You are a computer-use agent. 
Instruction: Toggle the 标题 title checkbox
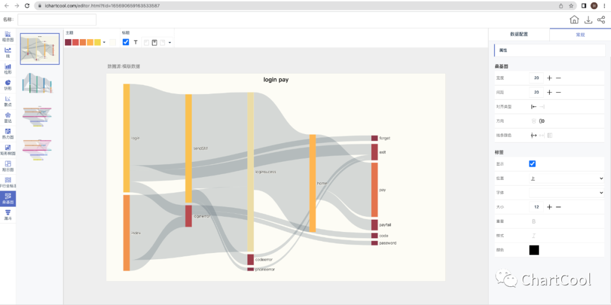(x=126, y=42)
